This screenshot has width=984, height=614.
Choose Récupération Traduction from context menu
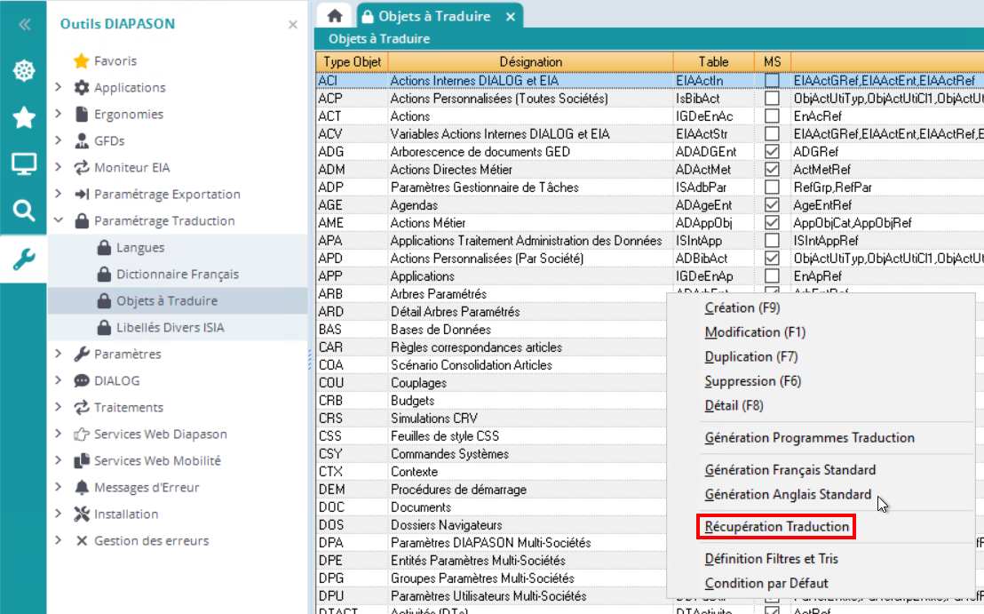777,527
